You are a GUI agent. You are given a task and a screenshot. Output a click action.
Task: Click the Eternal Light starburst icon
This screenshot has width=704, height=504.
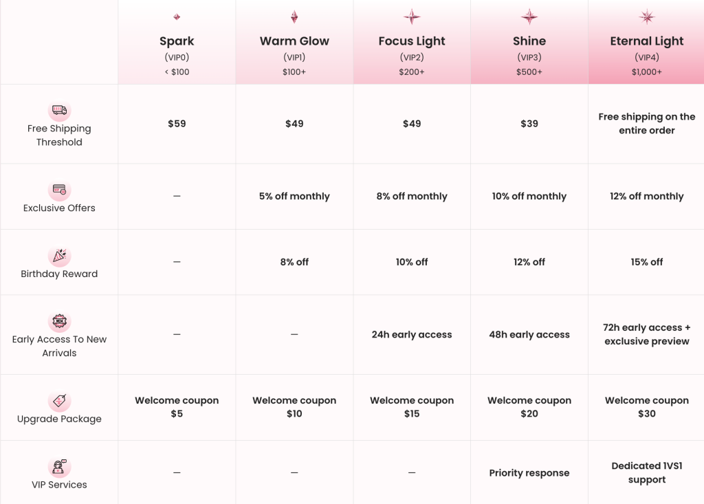point(647,17)
